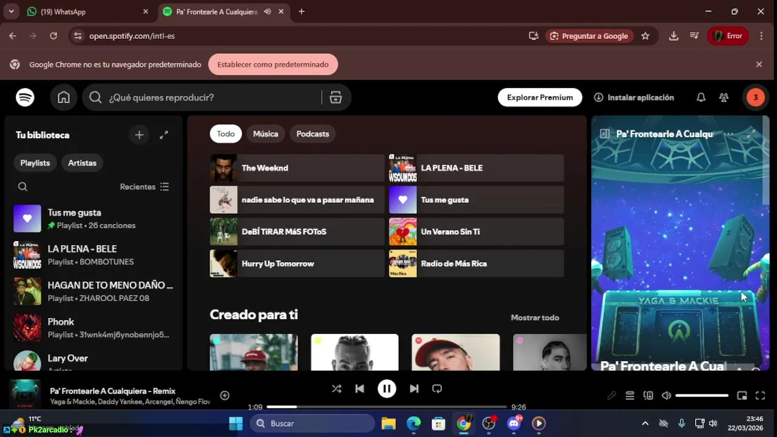The width and height of the screenshot is (777, 437).
Task: Mute Spotify with speaker icon
Action: 667,396
